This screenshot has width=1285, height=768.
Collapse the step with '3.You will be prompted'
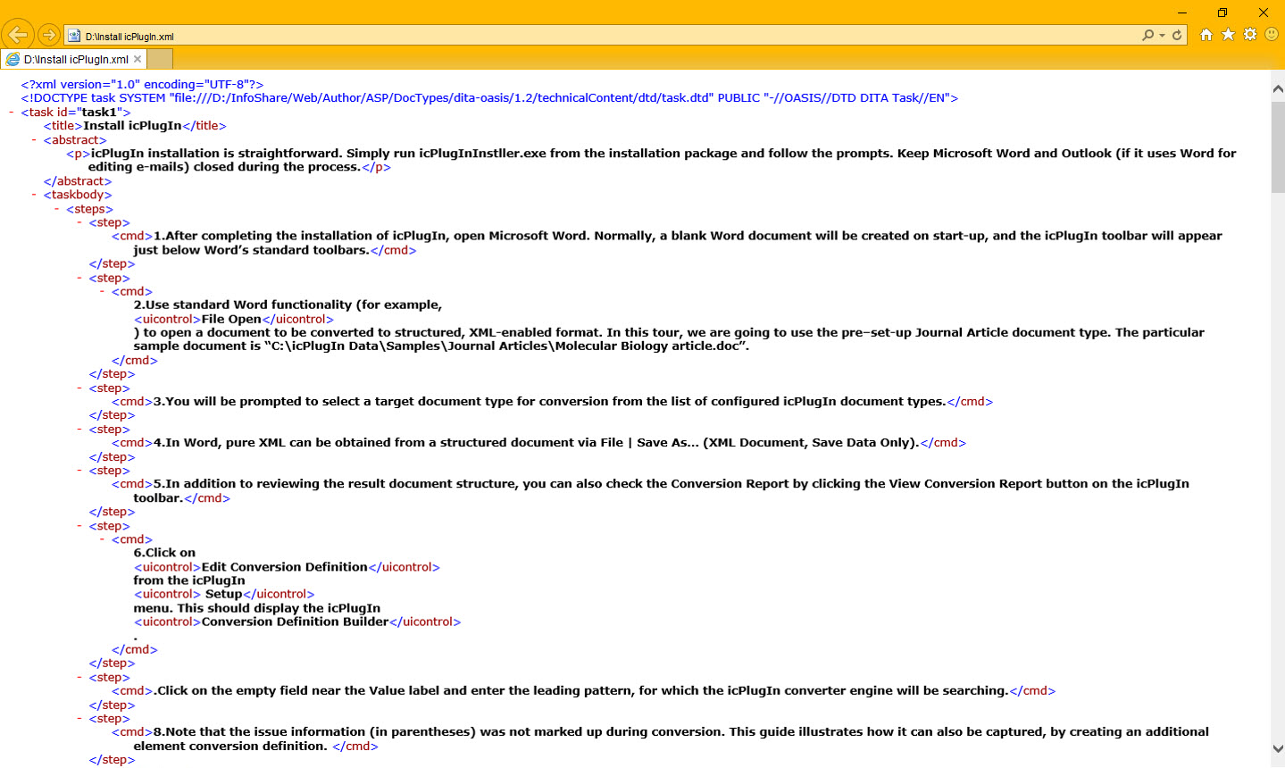tap(79, 388)
